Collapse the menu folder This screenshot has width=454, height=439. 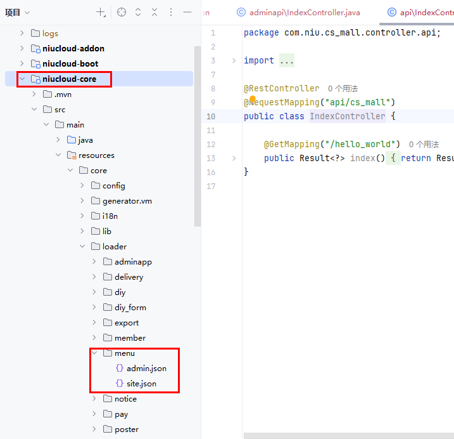(x=94, y=353)
